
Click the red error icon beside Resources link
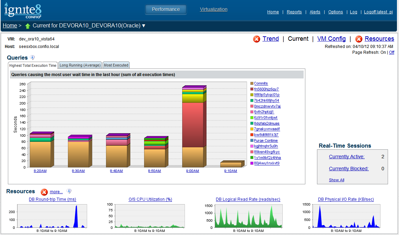coord(359,39)
